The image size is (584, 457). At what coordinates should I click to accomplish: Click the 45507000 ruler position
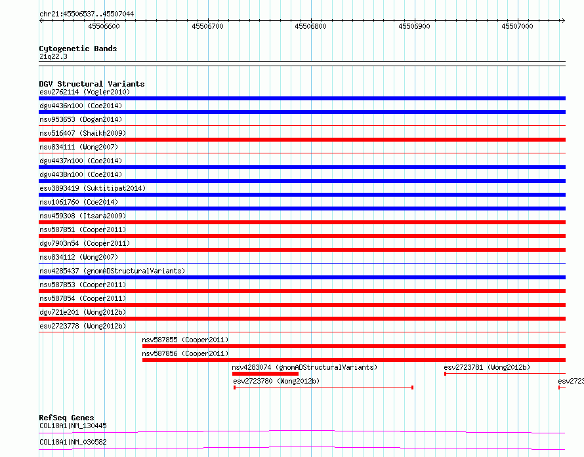tap(517, 26)
